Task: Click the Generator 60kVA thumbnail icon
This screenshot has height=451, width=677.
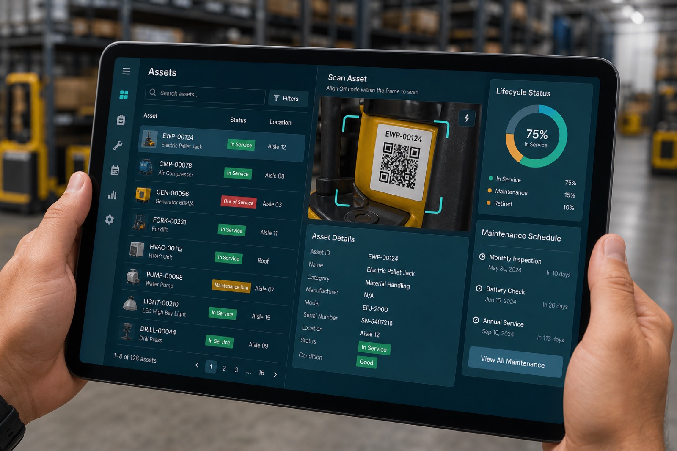Action: (x=143, y=195)
